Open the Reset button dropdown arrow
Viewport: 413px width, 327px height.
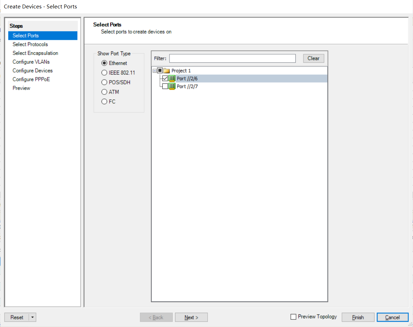pyautogui.click(x=33, y=317)
